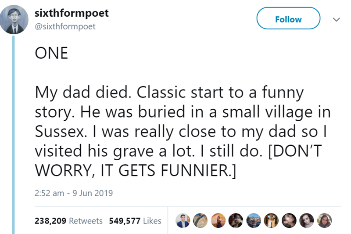View the 238,209 Retweets list
Image resolution: width=351 pixels, height=234 pixels.
[x=68, y=221]
